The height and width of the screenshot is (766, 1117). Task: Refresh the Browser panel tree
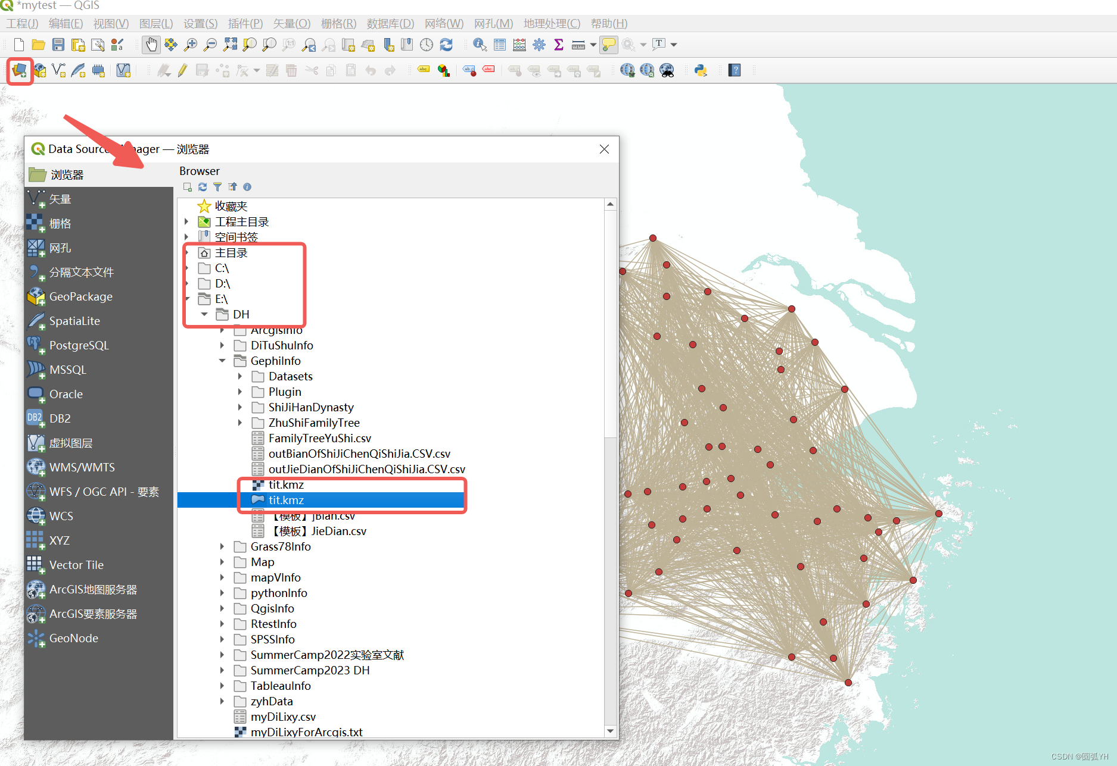click(x=203, y=187)
